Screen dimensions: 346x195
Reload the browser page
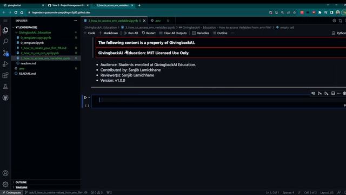pyautogui.click(x=16, y=12)
